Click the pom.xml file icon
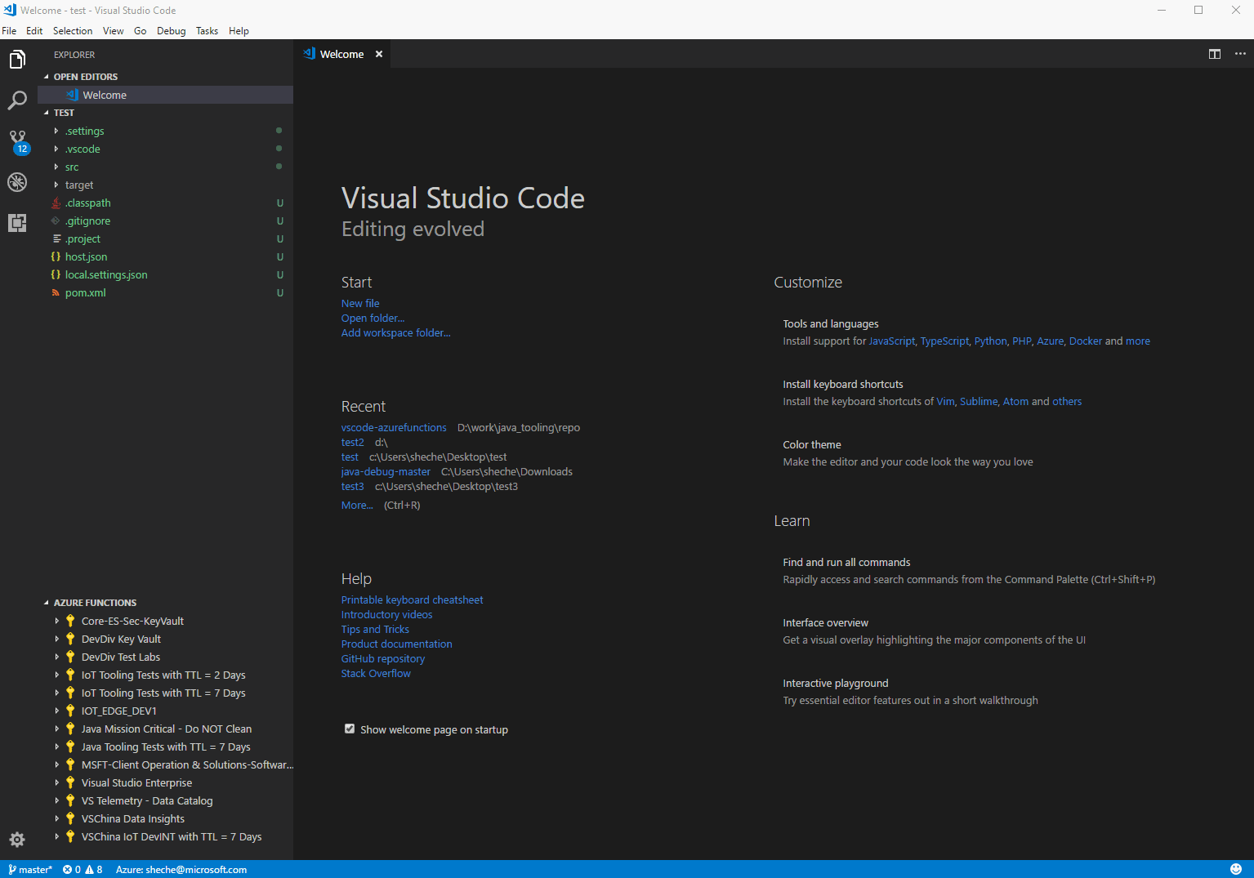1254x878 pixels. click(56, 292)
